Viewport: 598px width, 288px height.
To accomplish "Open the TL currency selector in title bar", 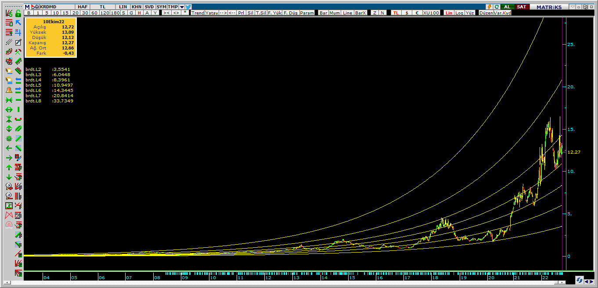I will pos(102,7).
